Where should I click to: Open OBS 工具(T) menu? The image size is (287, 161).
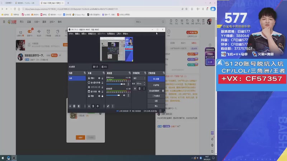coord(119,34)
